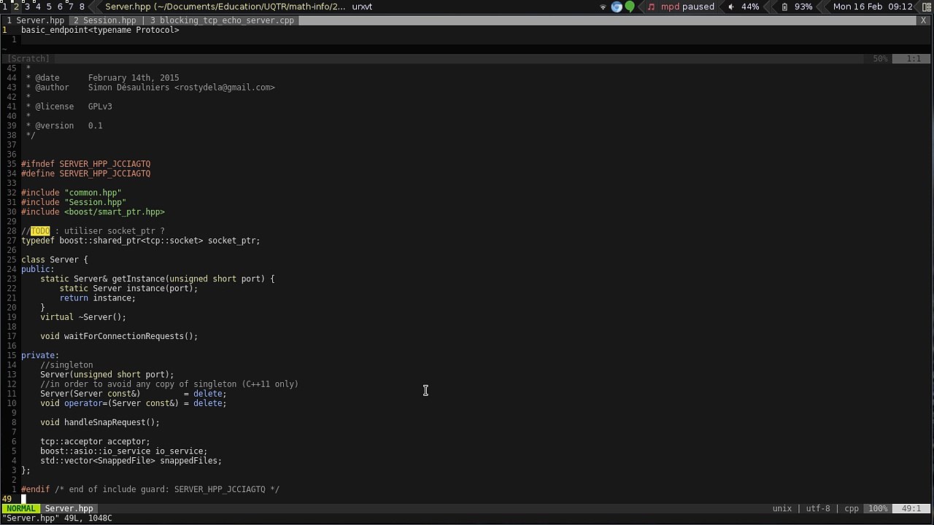Close the vim tab via X
The width and height of the screenshot is (934, 525).
pyautogui.click(x=924, y=20)
